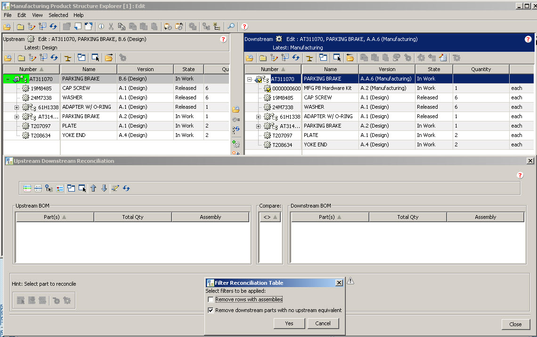Select Upstream row T207097 PLATE
The height and width of the screenshot is (337, 537).
pyautogui.click(x=116, y=126)
